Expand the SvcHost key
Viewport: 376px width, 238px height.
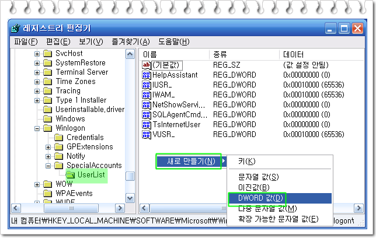pos(37,54)
